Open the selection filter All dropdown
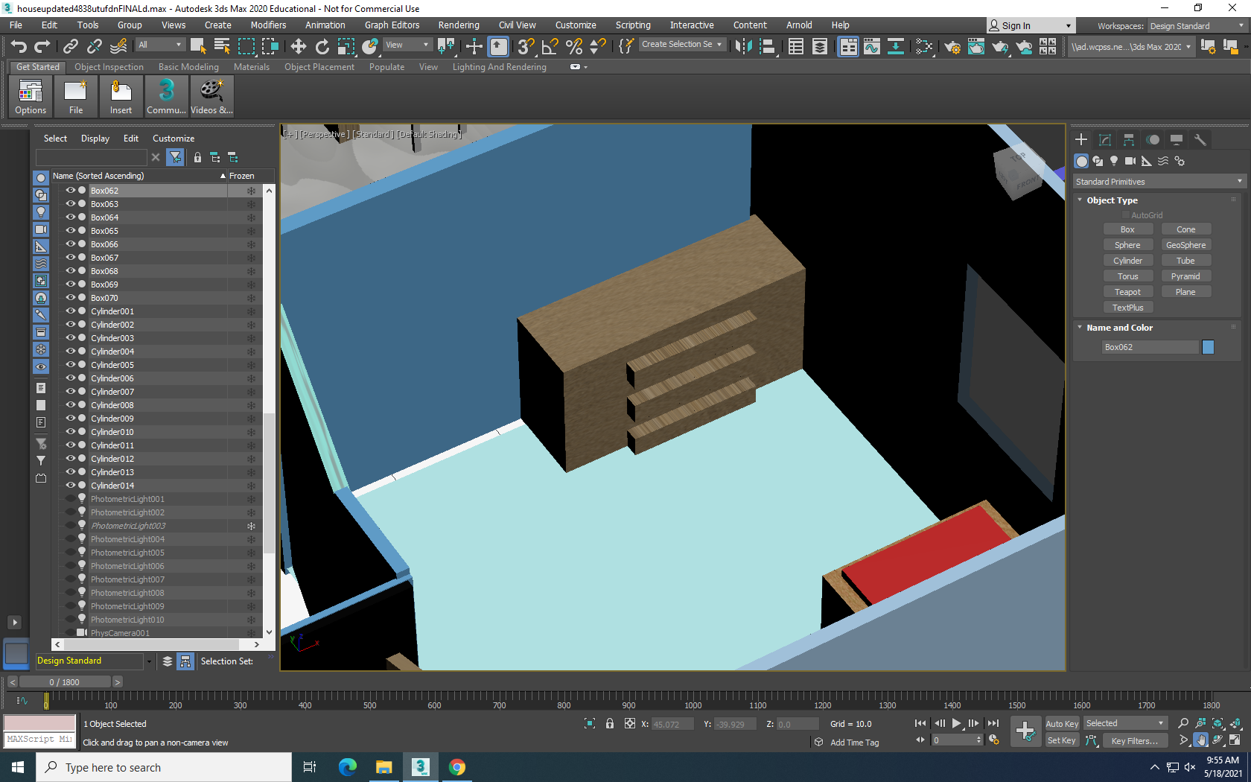Screen dimensions: 1251x782 click(x=159, y=45)
